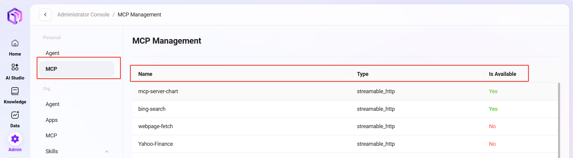This screenshot has width=573, height=158.
Task: Open the Home icon in sidebar
Action: tap(15, 43)
